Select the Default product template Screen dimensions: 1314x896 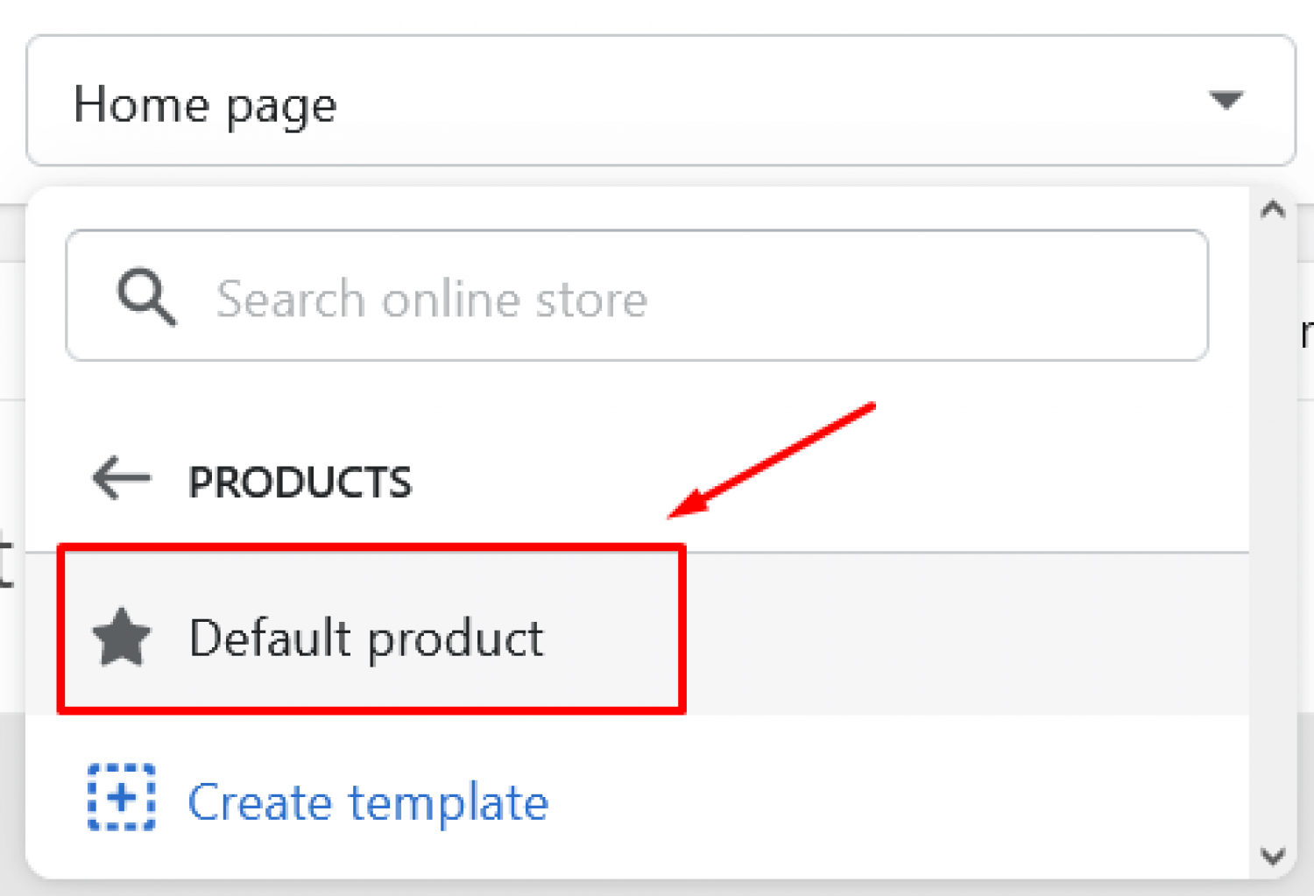coord(637,634)
